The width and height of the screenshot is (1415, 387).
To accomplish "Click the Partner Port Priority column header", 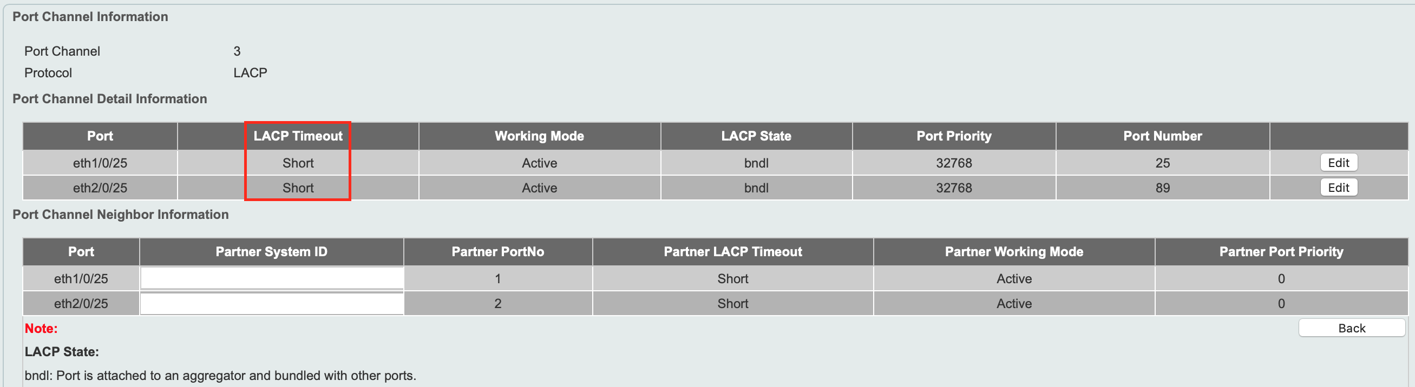I will click(1281, 252).
